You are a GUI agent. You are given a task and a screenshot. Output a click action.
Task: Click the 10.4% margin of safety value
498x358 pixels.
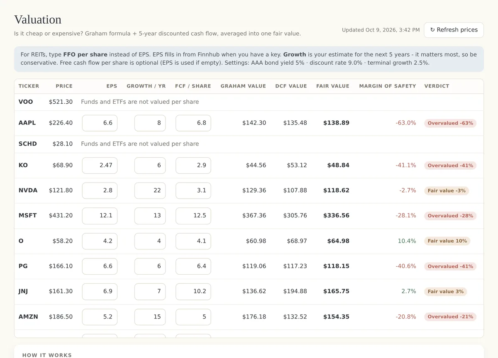pos(407,241)
